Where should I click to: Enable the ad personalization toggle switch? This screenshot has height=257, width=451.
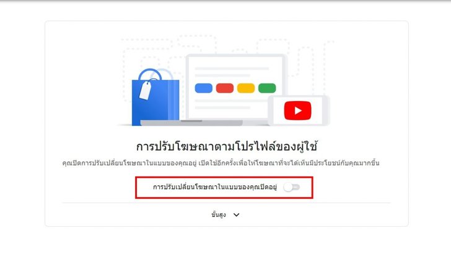(x=292, y=187)
